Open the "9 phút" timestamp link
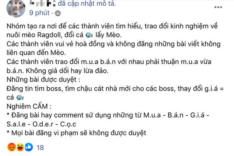This screenshot has width=234, height=156. (x=39, y=13)
